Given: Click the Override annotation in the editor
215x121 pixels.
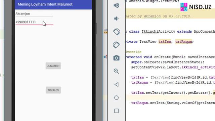Looking at the screenshot, I should pyautogui.click(x=133, y=52).
